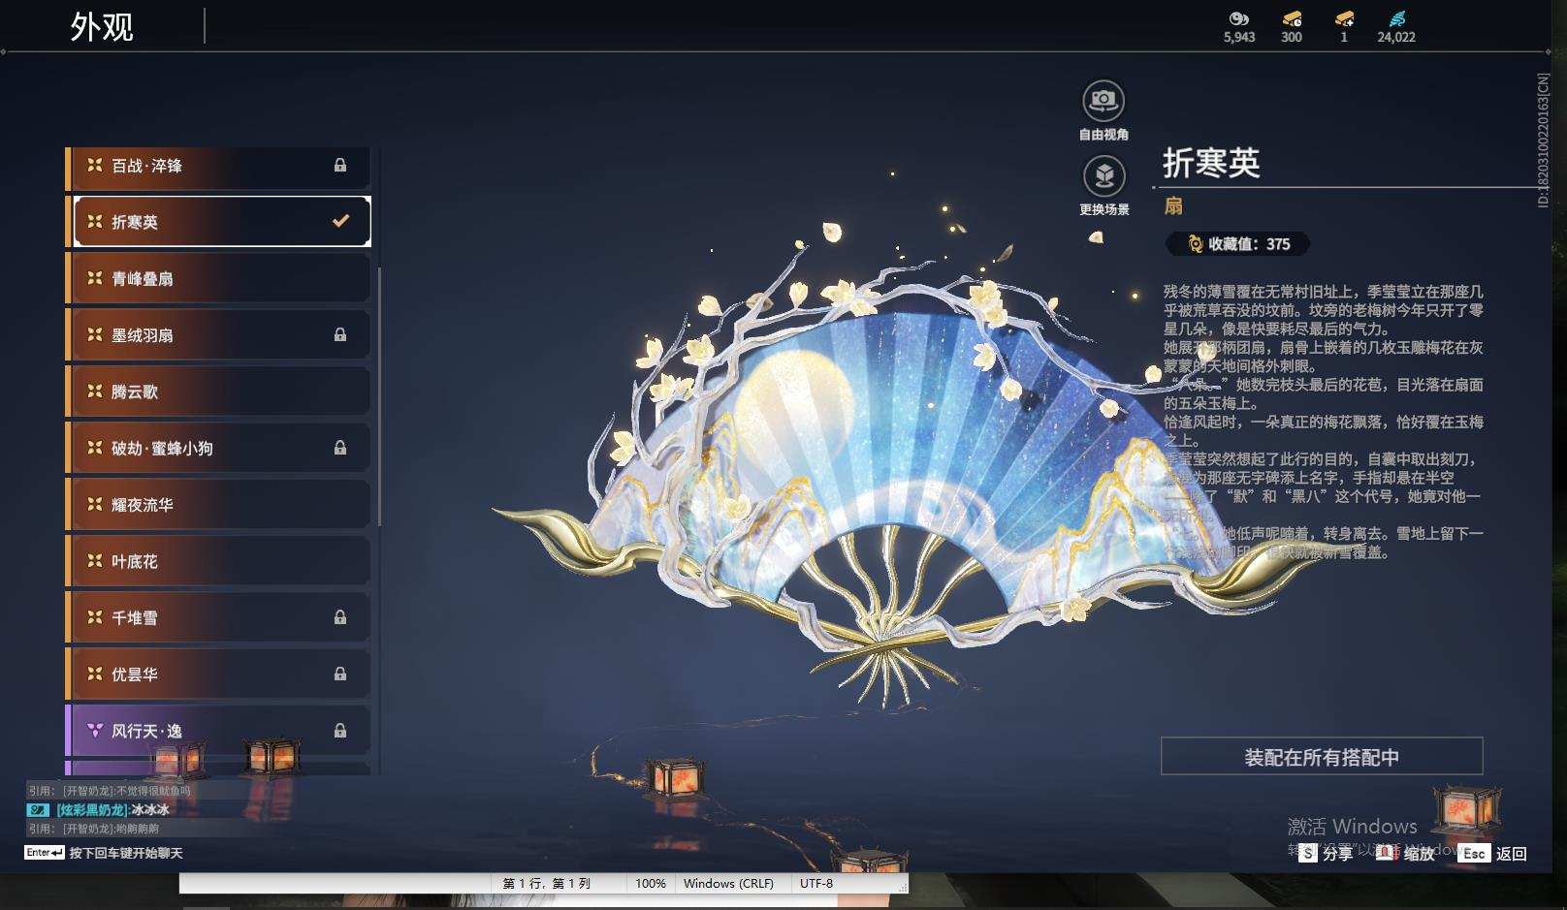Click rarity icon beside 叶底花

[x=94, y=561]
